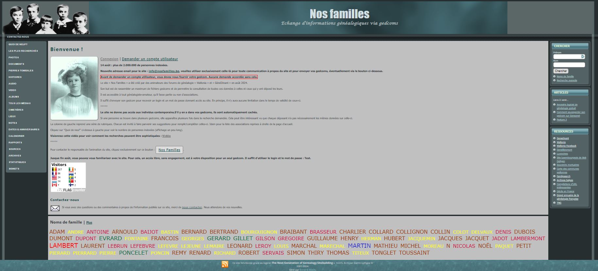Open the Documents menu item
598x271 pixels.
(x=16, y=64)
